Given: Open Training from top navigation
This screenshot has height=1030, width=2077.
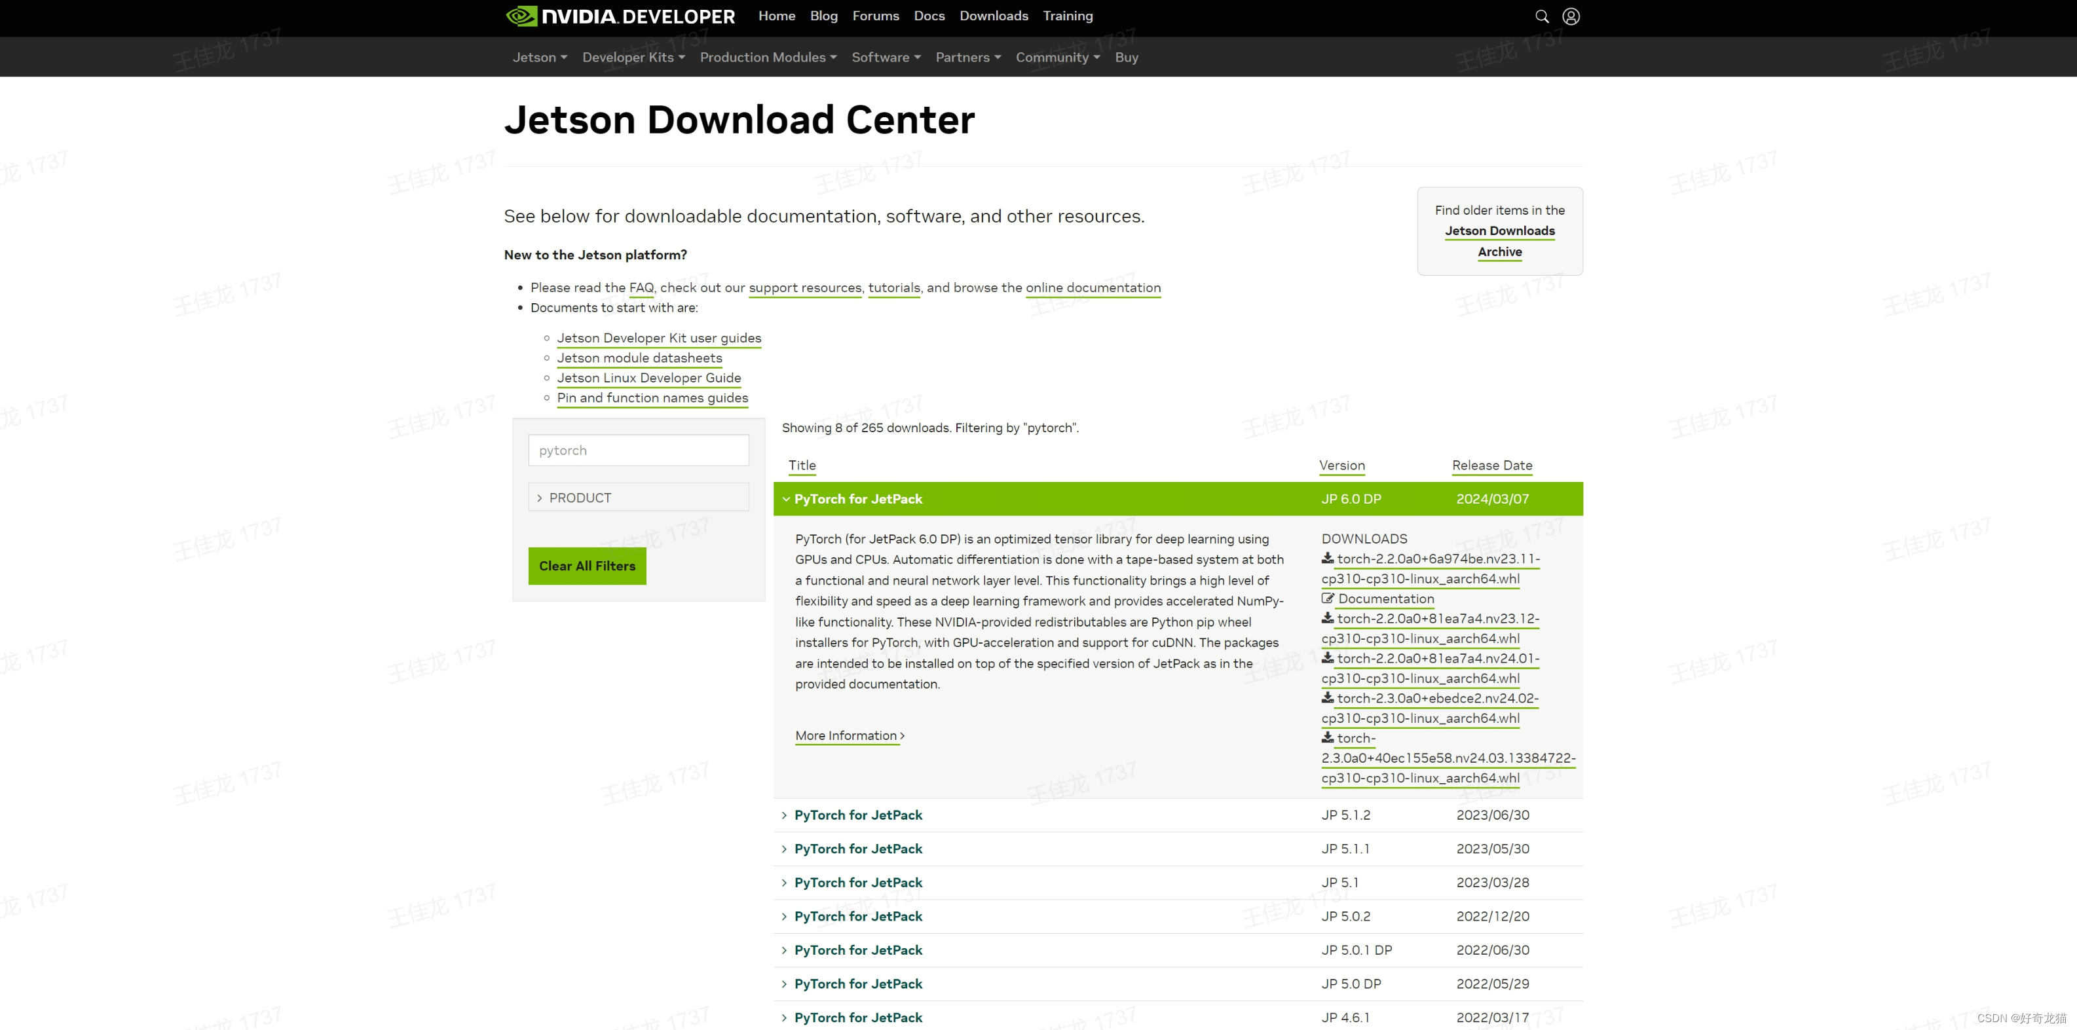Looking at the screenshot, I should pos(1068,16).
